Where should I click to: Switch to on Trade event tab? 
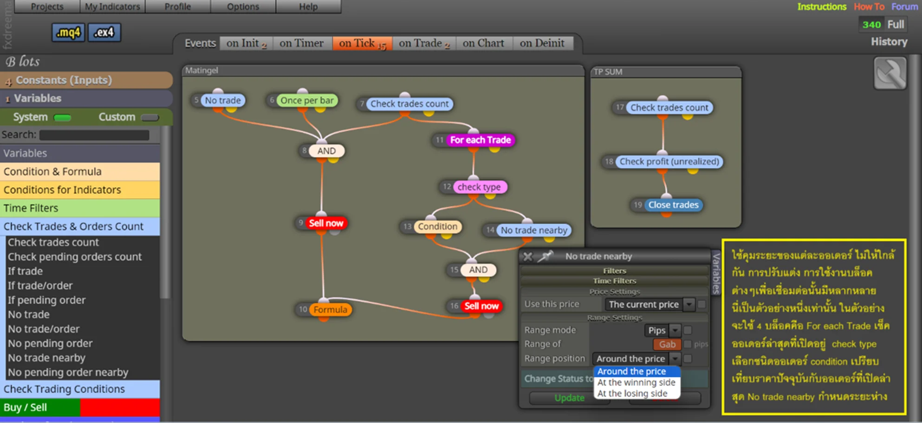[x=424, y=43]
